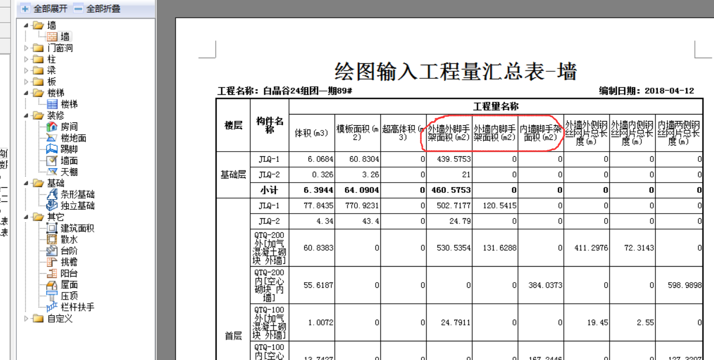The image size is (714, 360).
Task: Select the 独立基础 isolated foundation icon
Action: click(x=52, y=206)
